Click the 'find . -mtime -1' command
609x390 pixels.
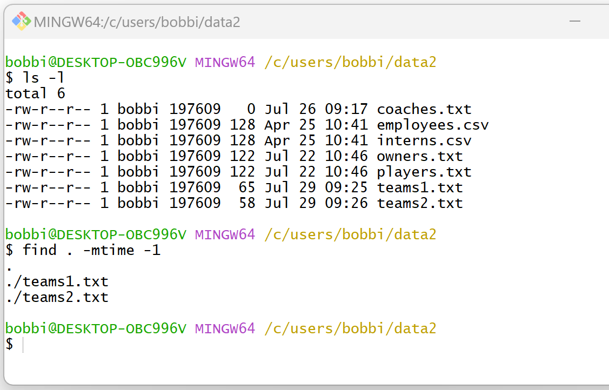point(91,250)
